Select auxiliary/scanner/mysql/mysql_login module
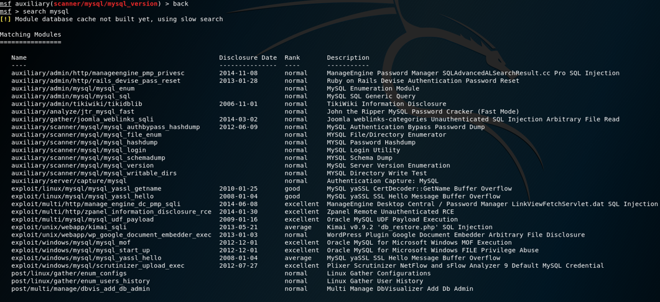Screen dimensions: 660x302 [79, 150]
